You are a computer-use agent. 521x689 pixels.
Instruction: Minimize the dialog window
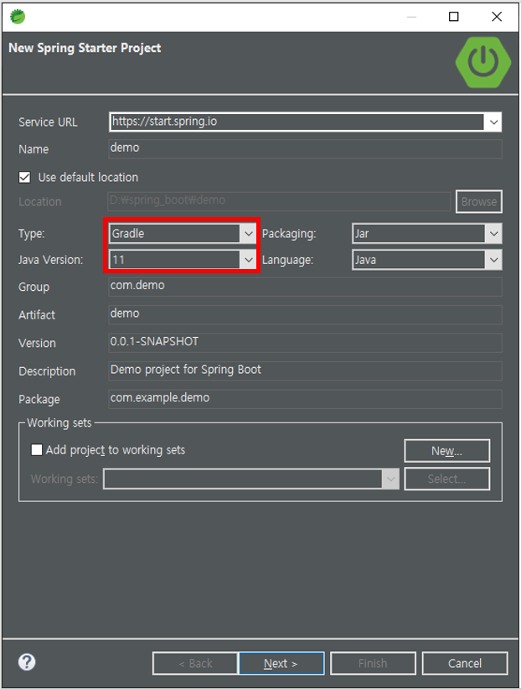(x=411, y=17)
